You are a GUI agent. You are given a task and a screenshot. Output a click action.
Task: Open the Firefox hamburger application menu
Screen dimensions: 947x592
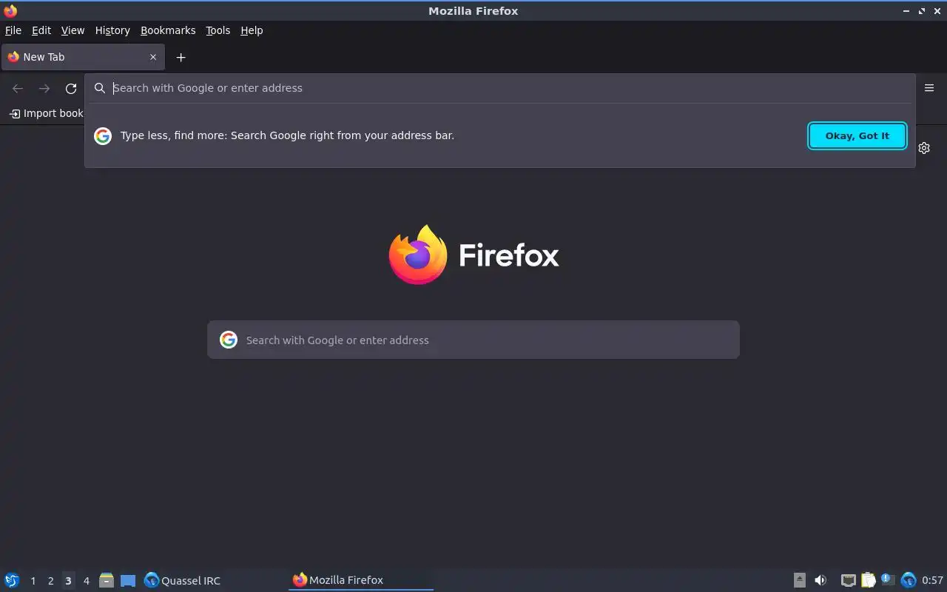(929, 88)
